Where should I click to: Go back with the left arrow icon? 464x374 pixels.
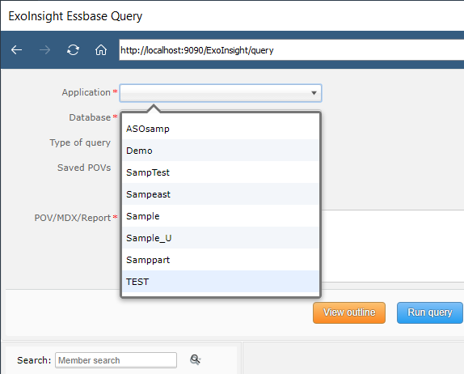16,50
